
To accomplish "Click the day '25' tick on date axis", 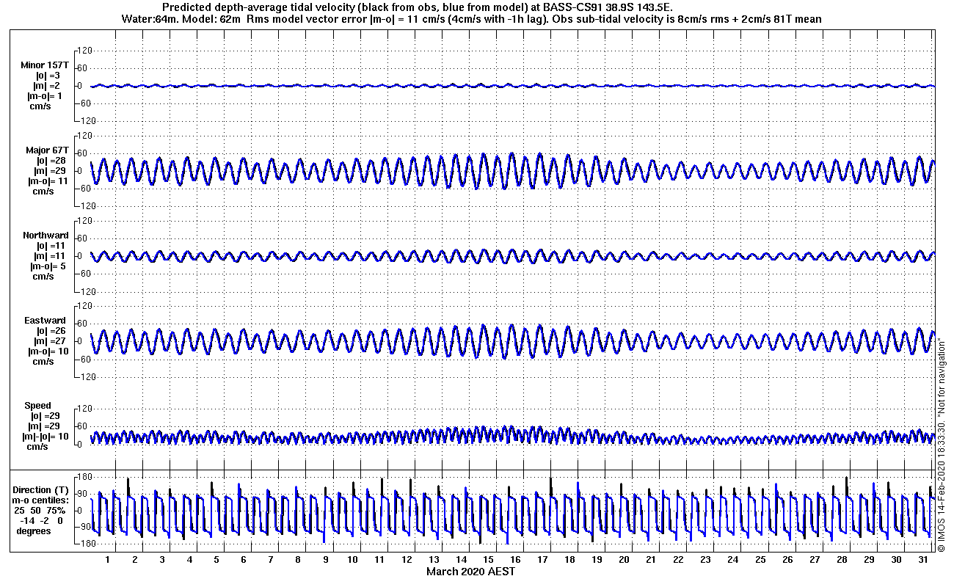I will coord(760,560).
